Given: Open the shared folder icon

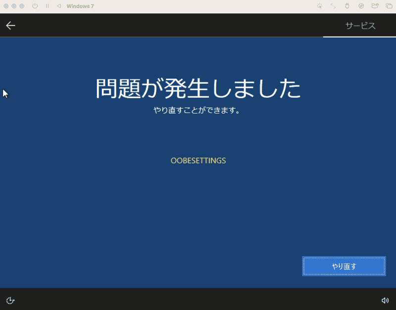Looking at the screenshot, I should [x=375, y=6].
